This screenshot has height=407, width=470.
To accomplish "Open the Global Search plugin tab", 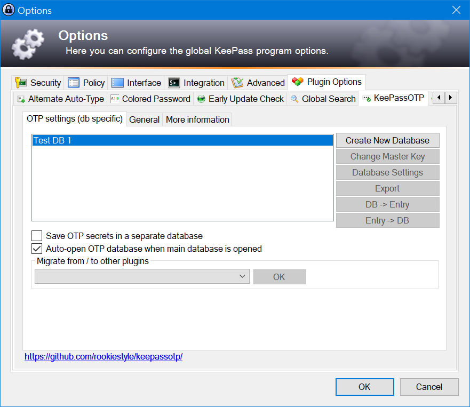I will point(323,99).
